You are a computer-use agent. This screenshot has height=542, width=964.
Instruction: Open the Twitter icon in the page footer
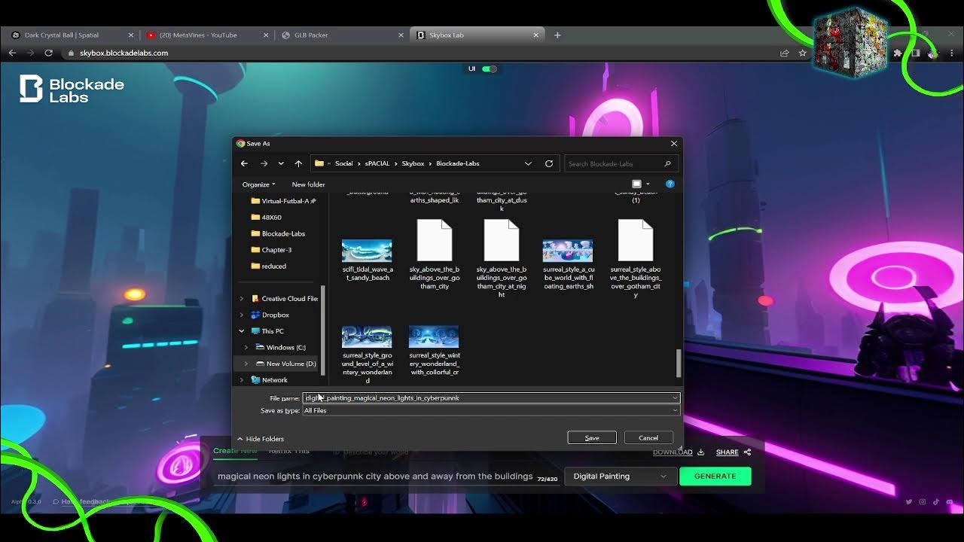[x=909, y=501]
